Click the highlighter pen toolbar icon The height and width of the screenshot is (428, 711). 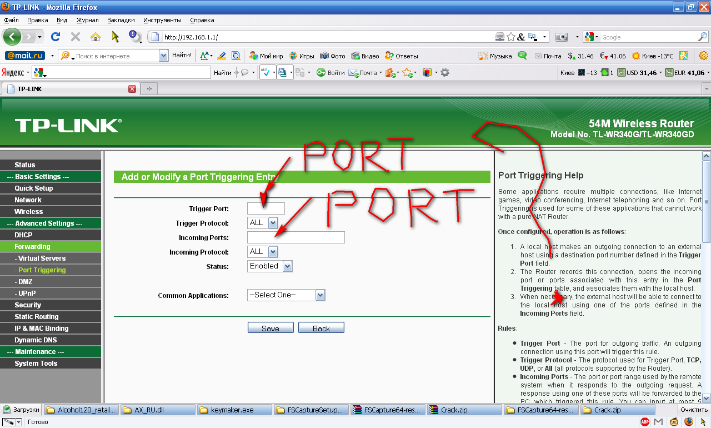pyautogui.click(x=222, y=56)
